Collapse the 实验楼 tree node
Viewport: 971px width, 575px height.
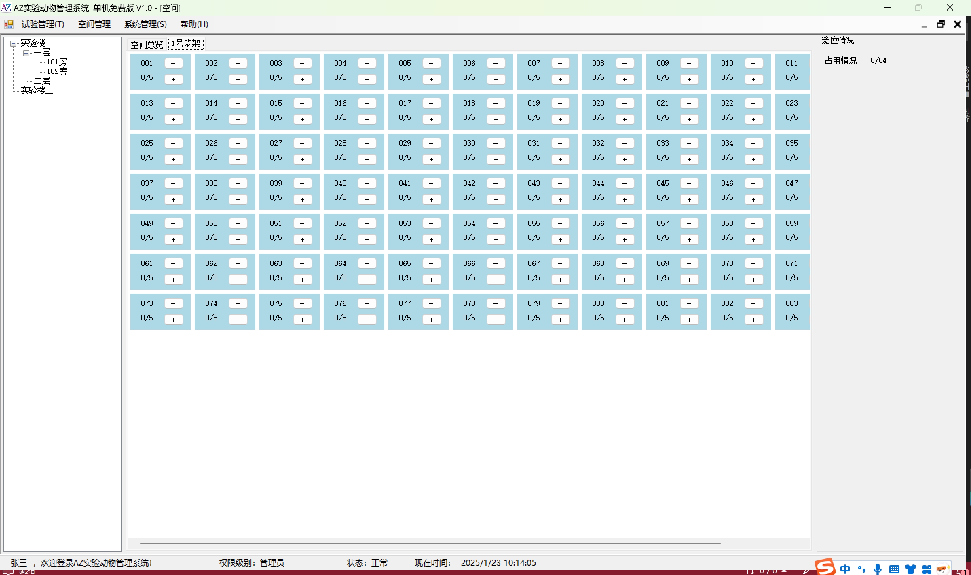tap(13, 43)
